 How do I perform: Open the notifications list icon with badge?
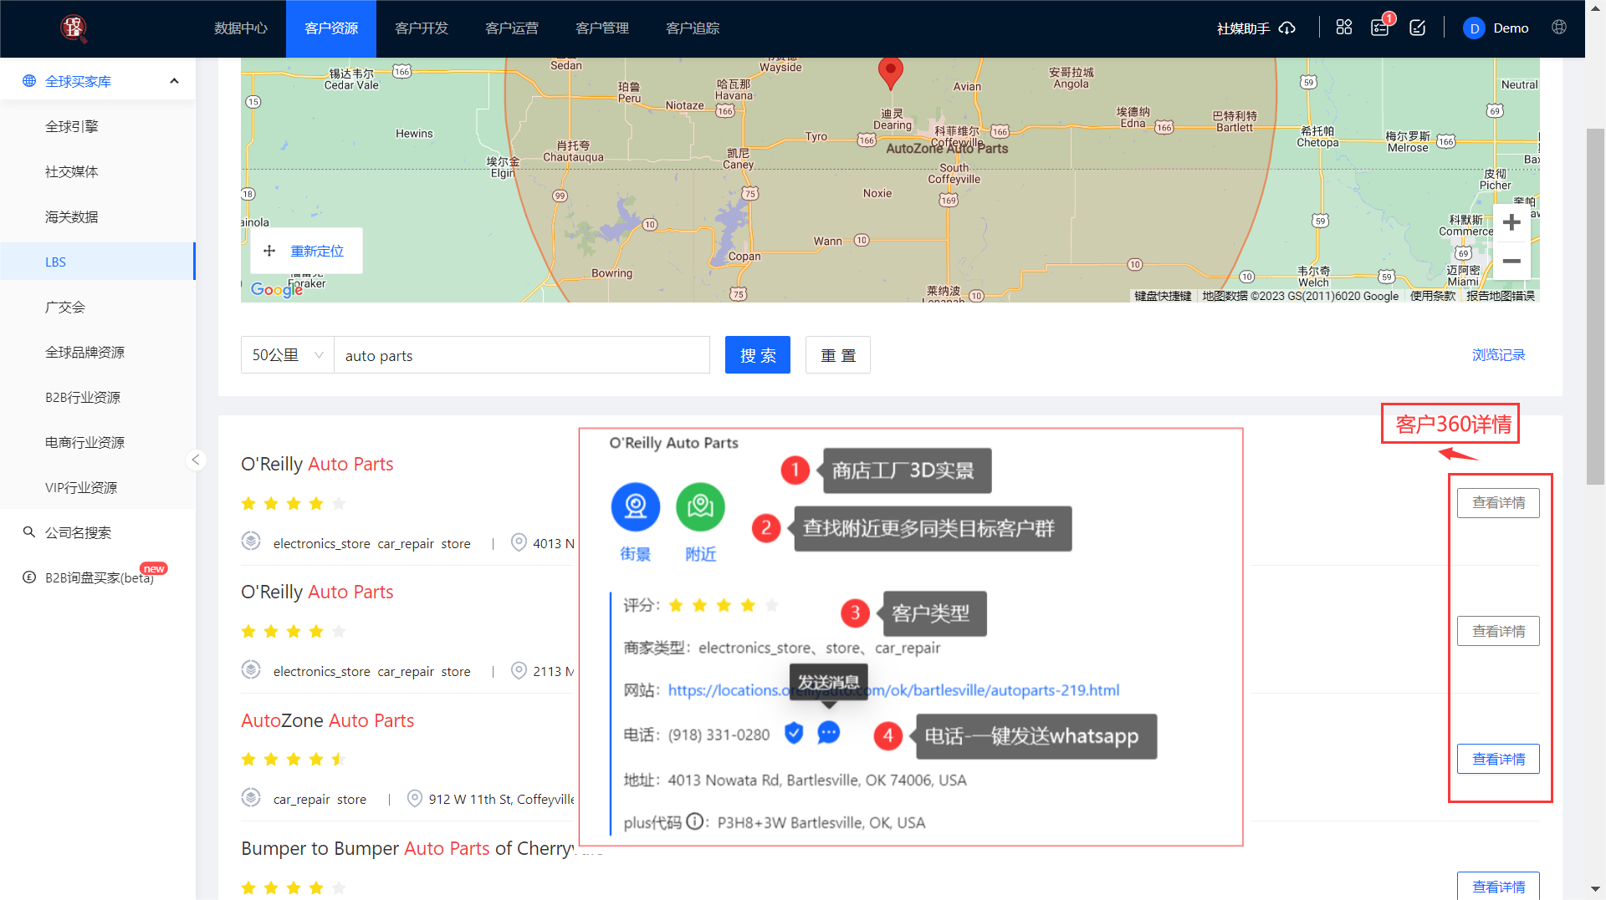[1380, 28]
